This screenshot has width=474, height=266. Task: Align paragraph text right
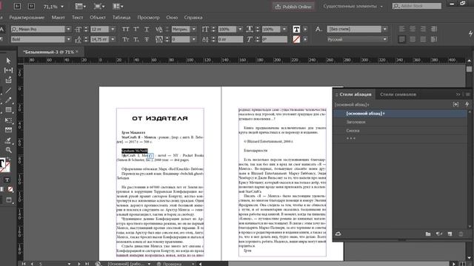pos(423,29)
